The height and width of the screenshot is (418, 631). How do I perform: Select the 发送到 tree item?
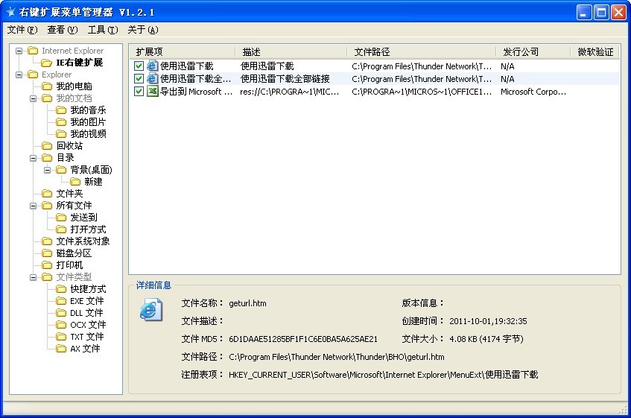(83, 218)
